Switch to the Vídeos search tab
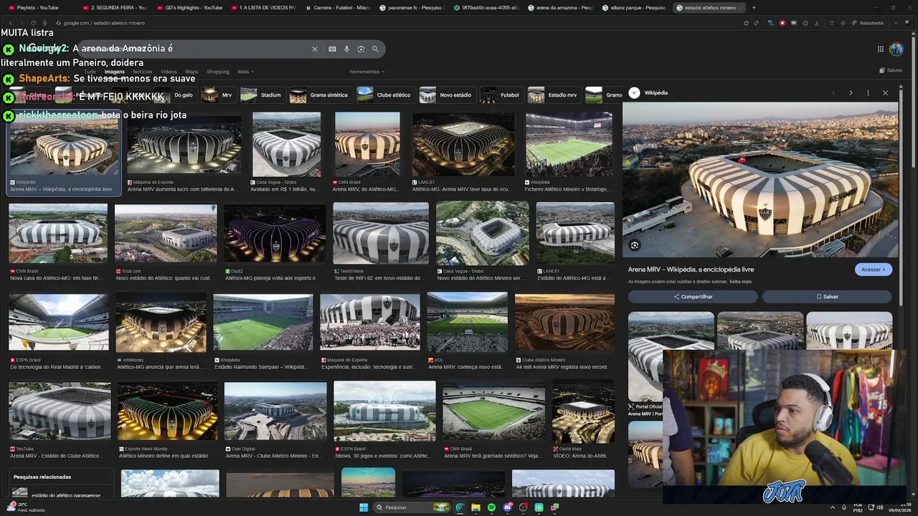918x516 pixels. pyautogui.click(x=169, y=72)
